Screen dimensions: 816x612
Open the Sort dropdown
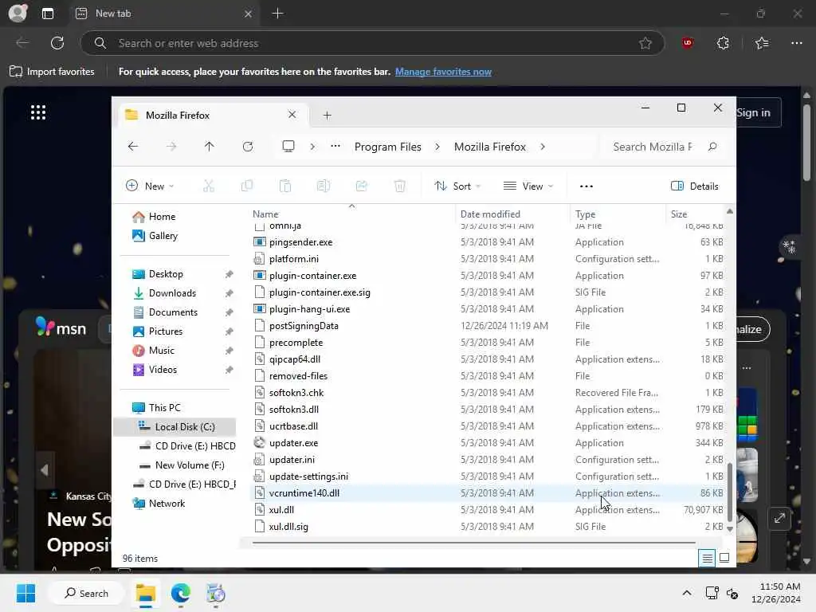click(x=458, y=186)
